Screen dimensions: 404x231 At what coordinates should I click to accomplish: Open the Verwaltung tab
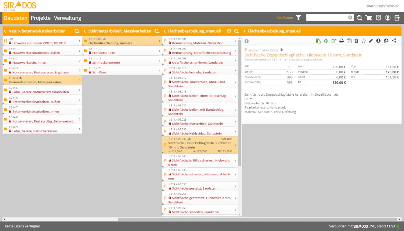point(67,18)
